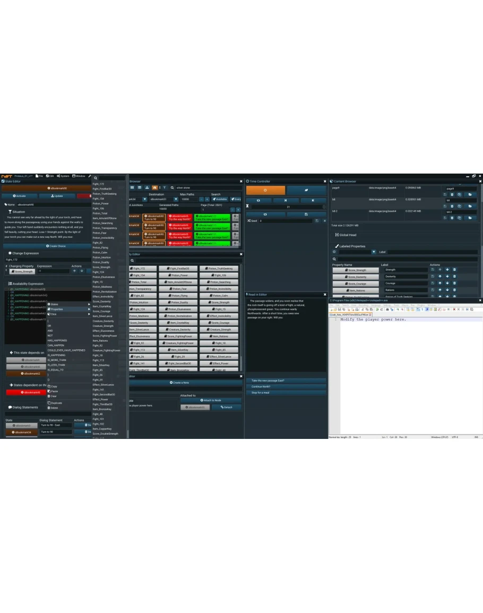The height and width of the screenshot is (613, 483).
Task: Click the filter funnel icon in browser toolbar
Action: pos(164,187)
